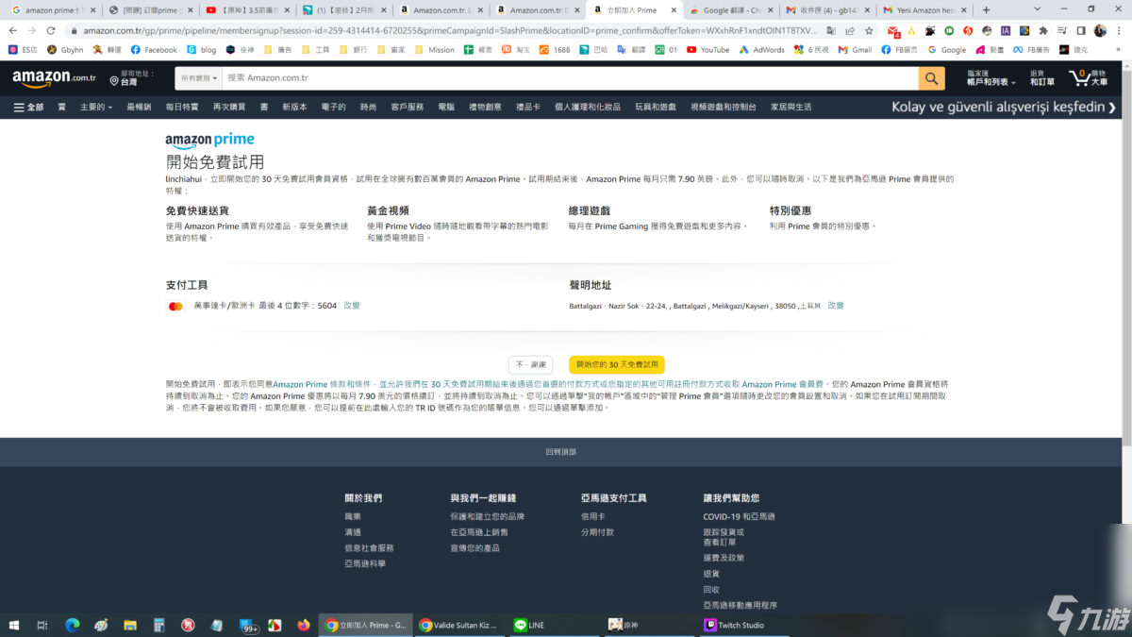This screenshot has height=637, width=1132.
Task: Open the Gmail bookmark
Action: [x=855, y=49]
